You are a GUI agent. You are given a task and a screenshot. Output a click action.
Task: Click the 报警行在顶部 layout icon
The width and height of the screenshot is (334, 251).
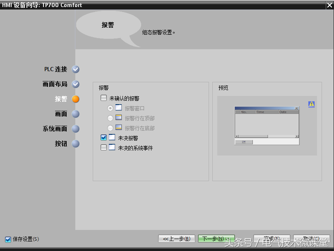tap(119, 117)
